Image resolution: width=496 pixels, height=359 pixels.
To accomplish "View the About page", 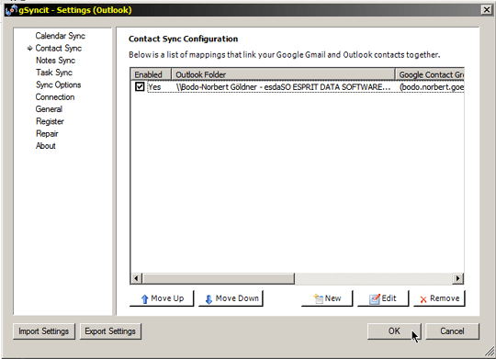I will 46,146.
